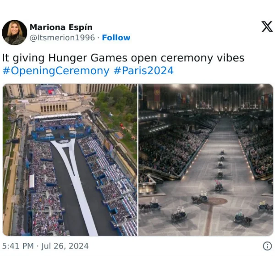Visit X via the top-right logo
Screen dimensions: 275x275
267,27
